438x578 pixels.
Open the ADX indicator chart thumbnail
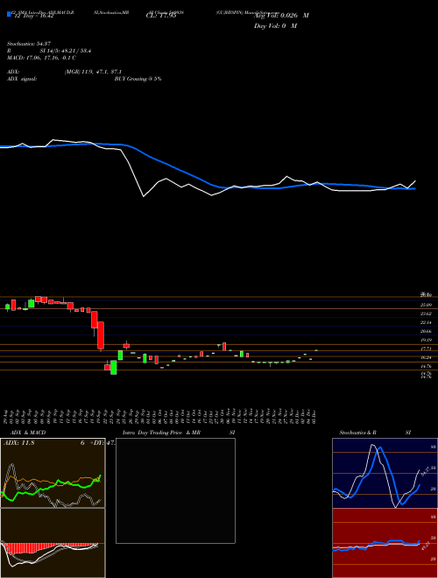pyautogui.click(x=53, y=473)
